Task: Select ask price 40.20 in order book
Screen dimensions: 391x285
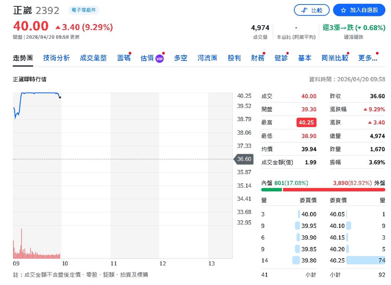Action: pos(337,249)
